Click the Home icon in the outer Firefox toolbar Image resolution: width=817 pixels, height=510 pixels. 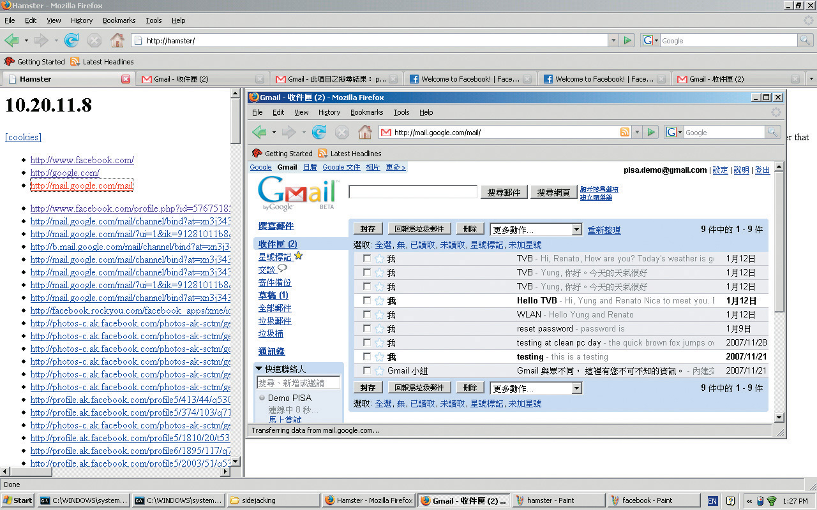(x=117, y=40)
